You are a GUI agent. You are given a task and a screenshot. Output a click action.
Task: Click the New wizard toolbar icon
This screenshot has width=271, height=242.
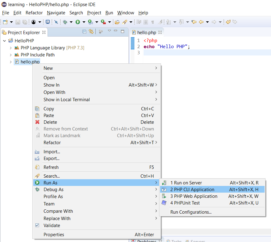click(5, 22)
